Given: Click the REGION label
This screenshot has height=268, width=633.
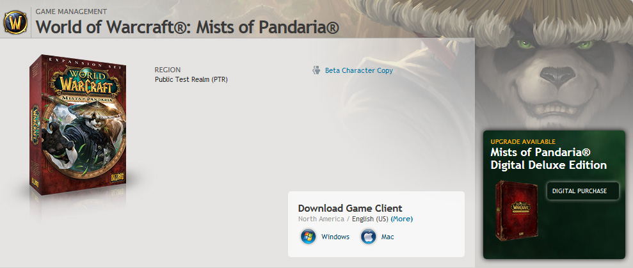Looking at the screenshot, I should coord(168,70).
